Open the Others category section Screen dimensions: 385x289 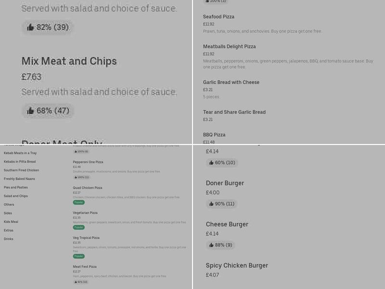tap(8, 204)
